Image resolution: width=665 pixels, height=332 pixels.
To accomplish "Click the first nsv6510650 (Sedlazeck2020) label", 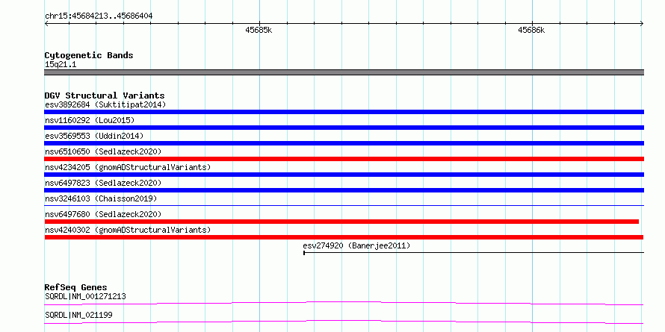I will point(103,151).
